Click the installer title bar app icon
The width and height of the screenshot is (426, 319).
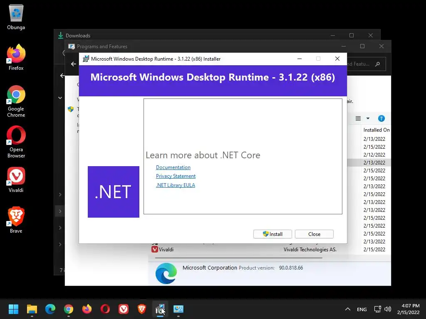click(86, 59)
